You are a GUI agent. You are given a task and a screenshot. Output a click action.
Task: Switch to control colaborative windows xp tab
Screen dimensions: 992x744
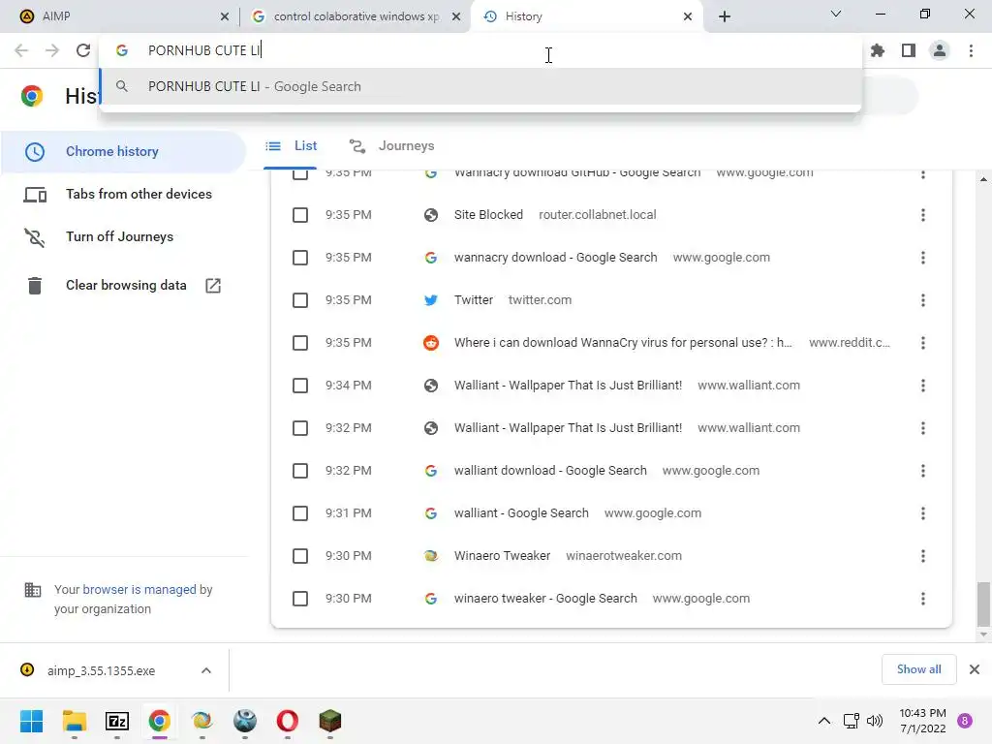click(355, 16)
